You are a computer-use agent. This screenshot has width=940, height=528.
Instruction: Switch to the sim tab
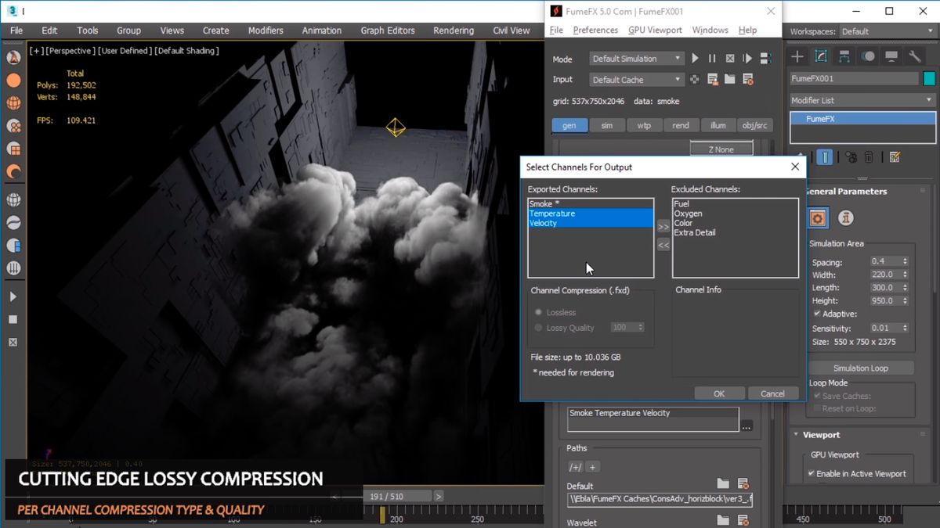(606, 125)
